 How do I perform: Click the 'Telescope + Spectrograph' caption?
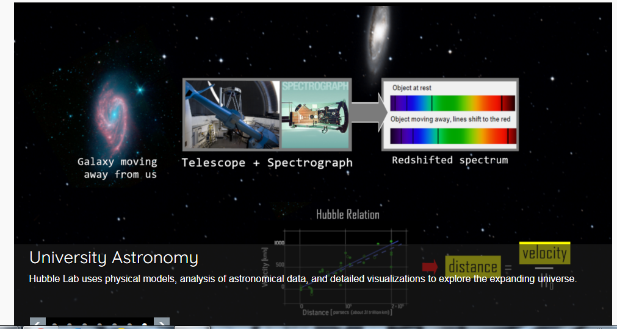click(x=267, y=163)
